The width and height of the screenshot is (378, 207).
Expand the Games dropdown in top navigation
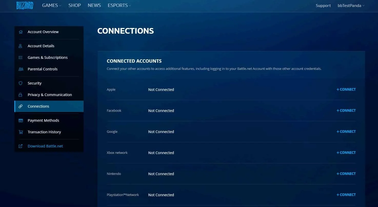coord(52,5)
